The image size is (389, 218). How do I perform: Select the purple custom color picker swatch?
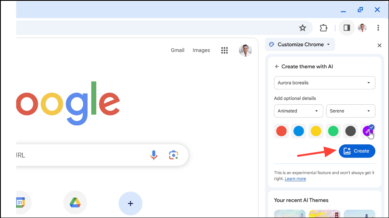[x=368, y=131]
